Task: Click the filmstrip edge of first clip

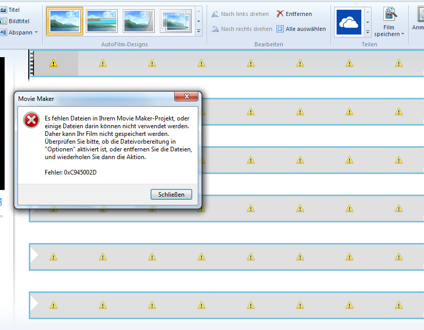Action: pos(32,63)
